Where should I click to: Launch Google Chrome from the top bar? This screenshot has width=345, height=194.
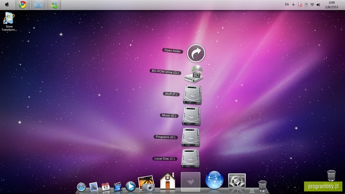[22, 5]
